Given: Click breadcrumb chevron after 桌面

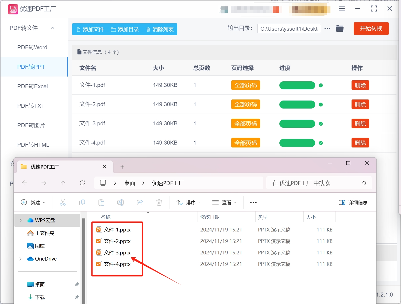Looking at the screenshot, I should 143,183.
